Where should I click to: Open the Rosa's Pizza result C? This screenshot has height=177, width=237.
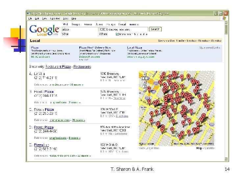(44, 109)
